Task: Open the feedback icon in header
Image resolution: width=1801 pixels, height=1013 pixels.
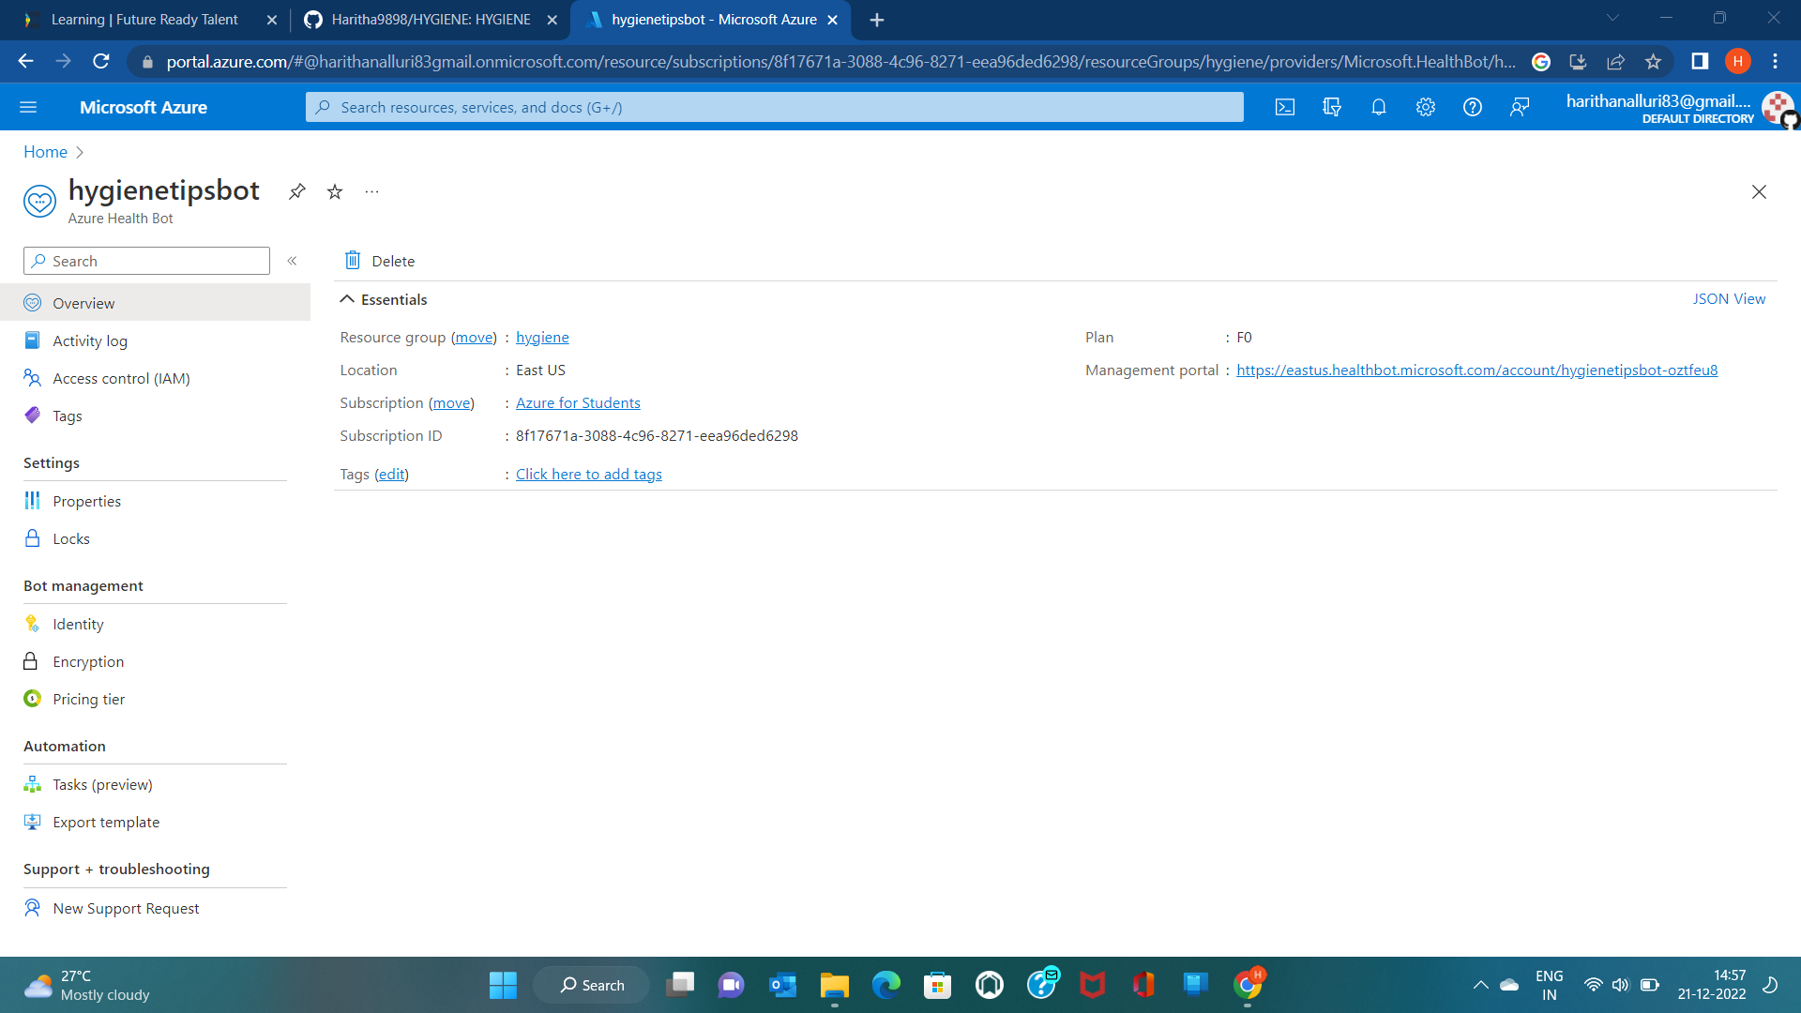Action: [x=1519, y=108]
